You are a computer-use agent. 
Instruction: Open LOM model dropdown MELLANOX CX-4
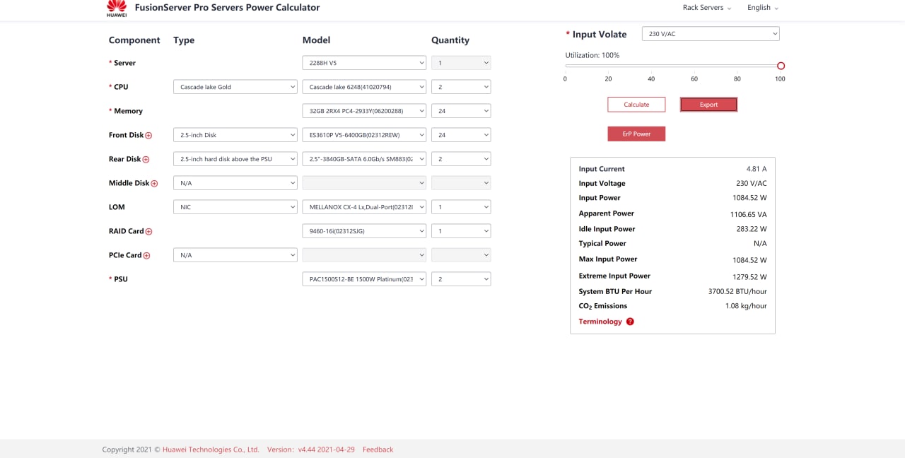[364, 207]
